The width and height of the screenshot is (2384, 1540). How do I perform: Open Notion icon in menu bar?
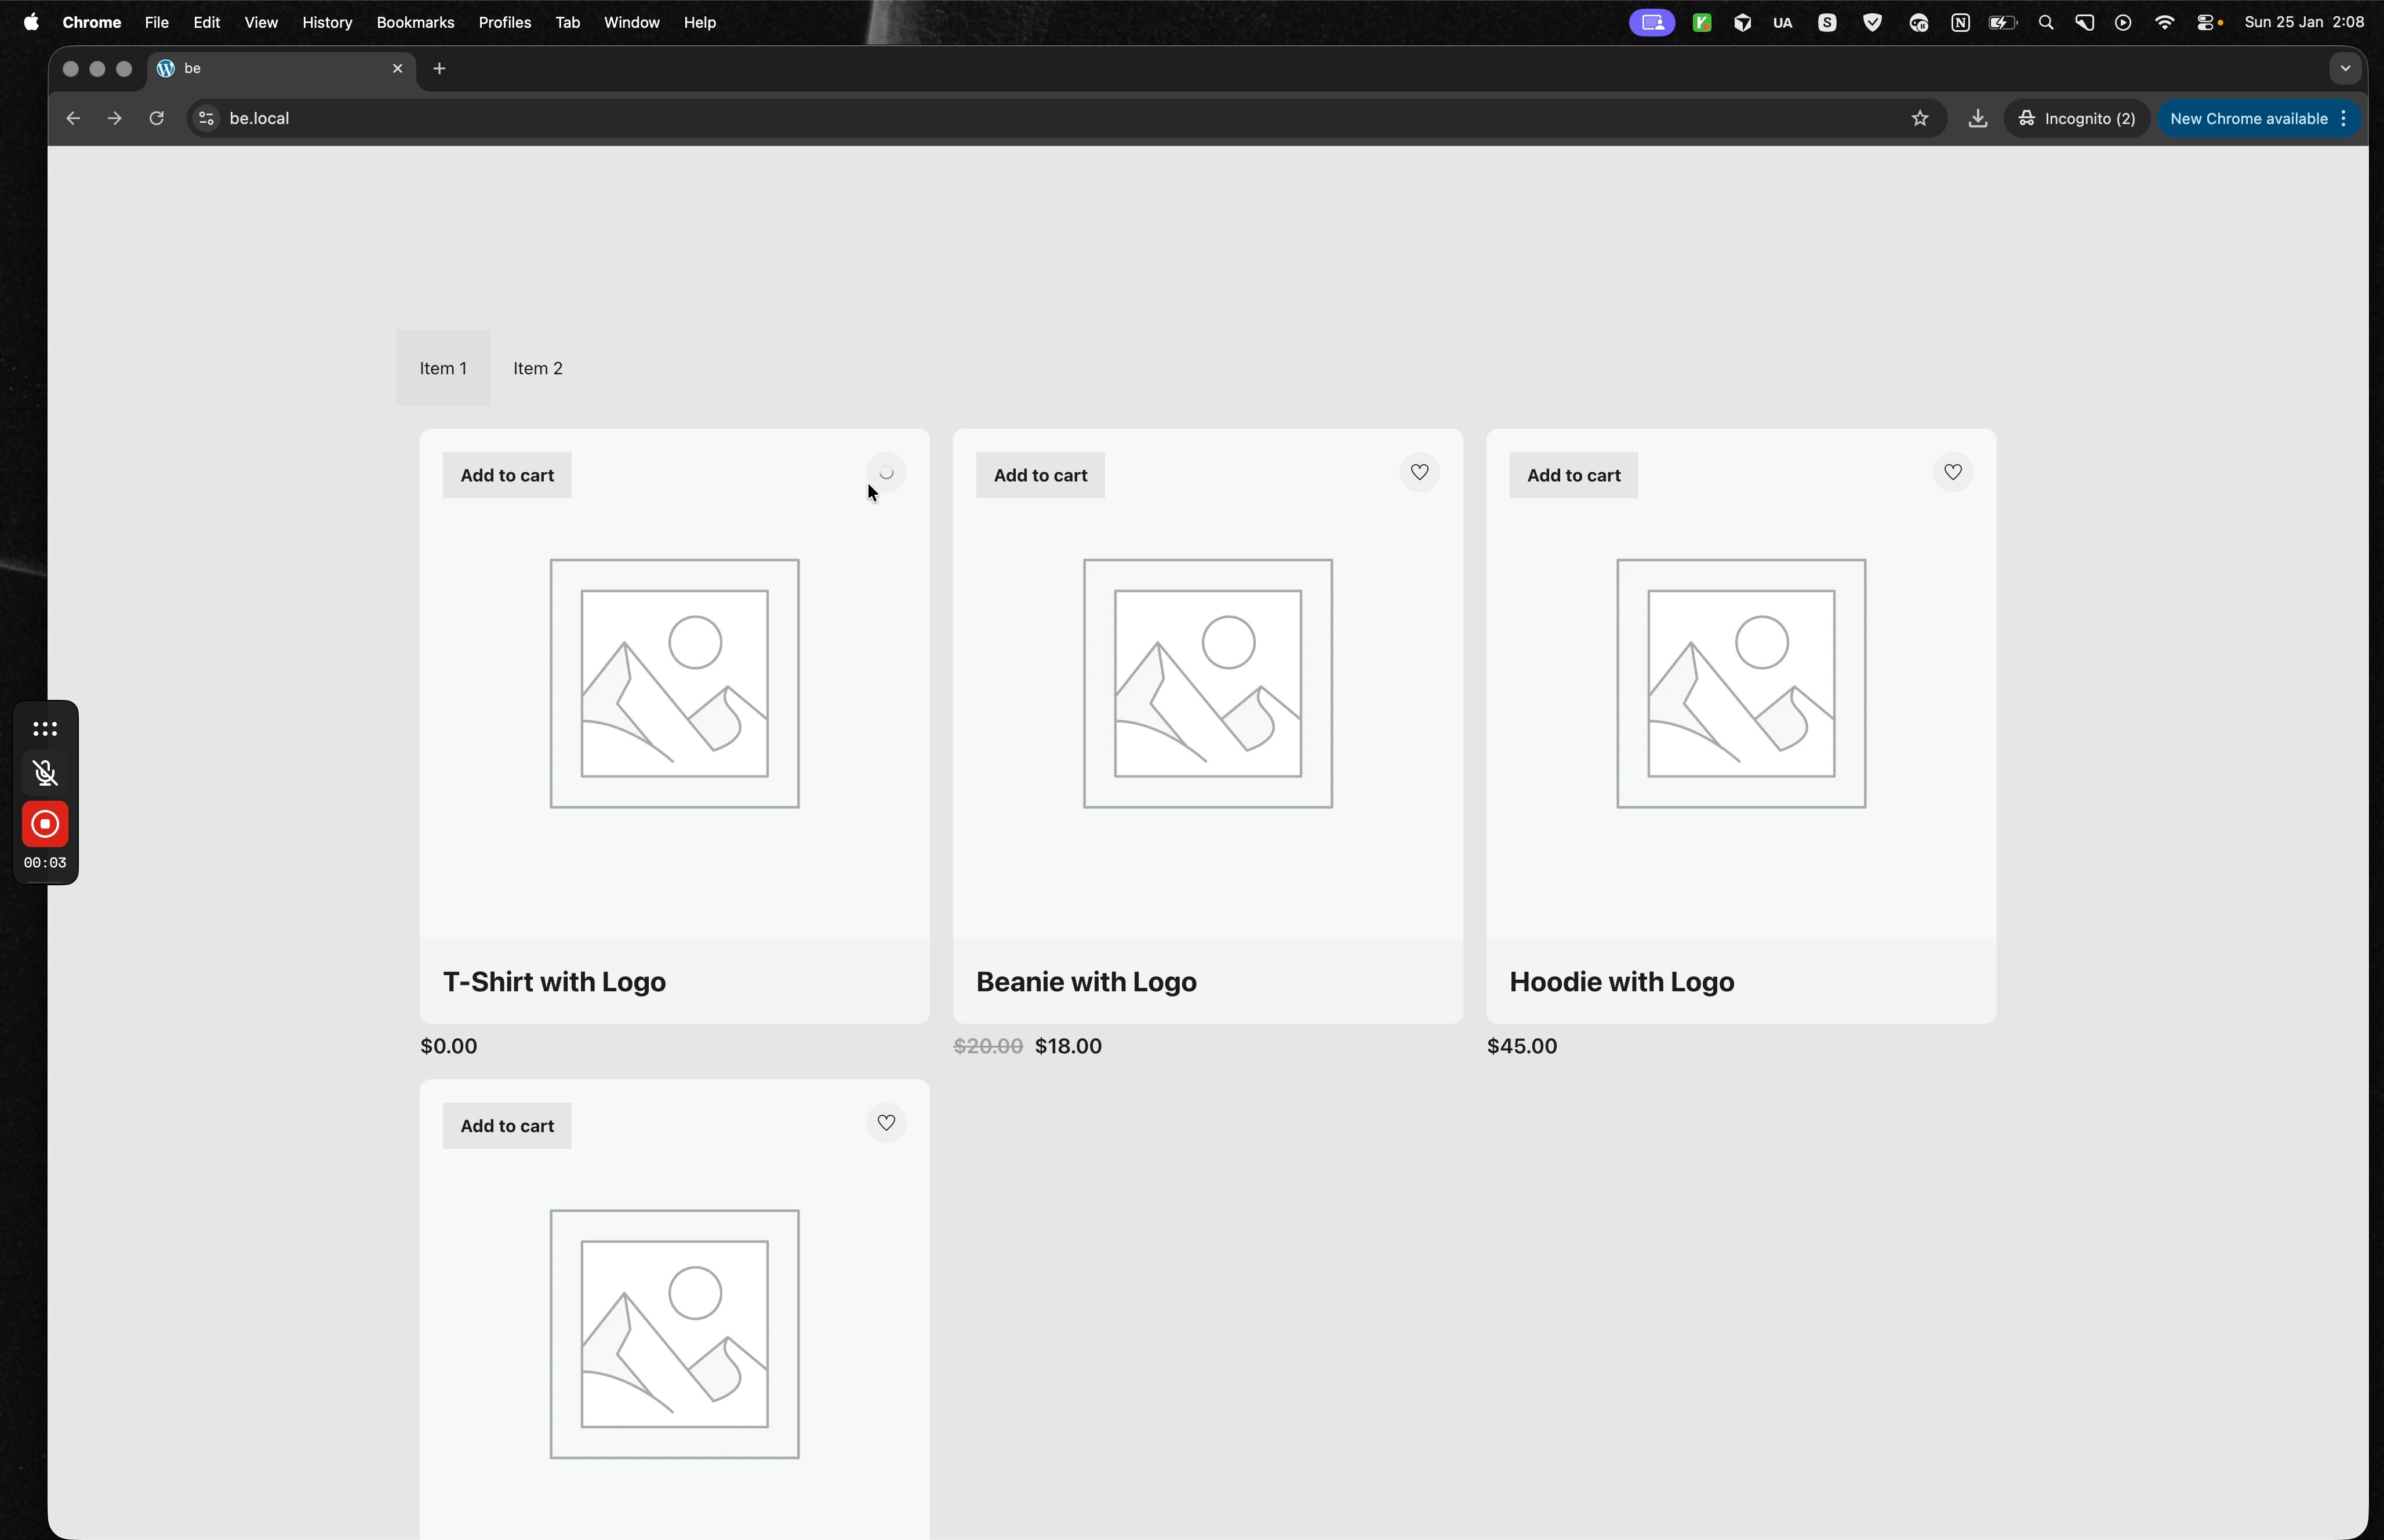[x=1960, y=22]
